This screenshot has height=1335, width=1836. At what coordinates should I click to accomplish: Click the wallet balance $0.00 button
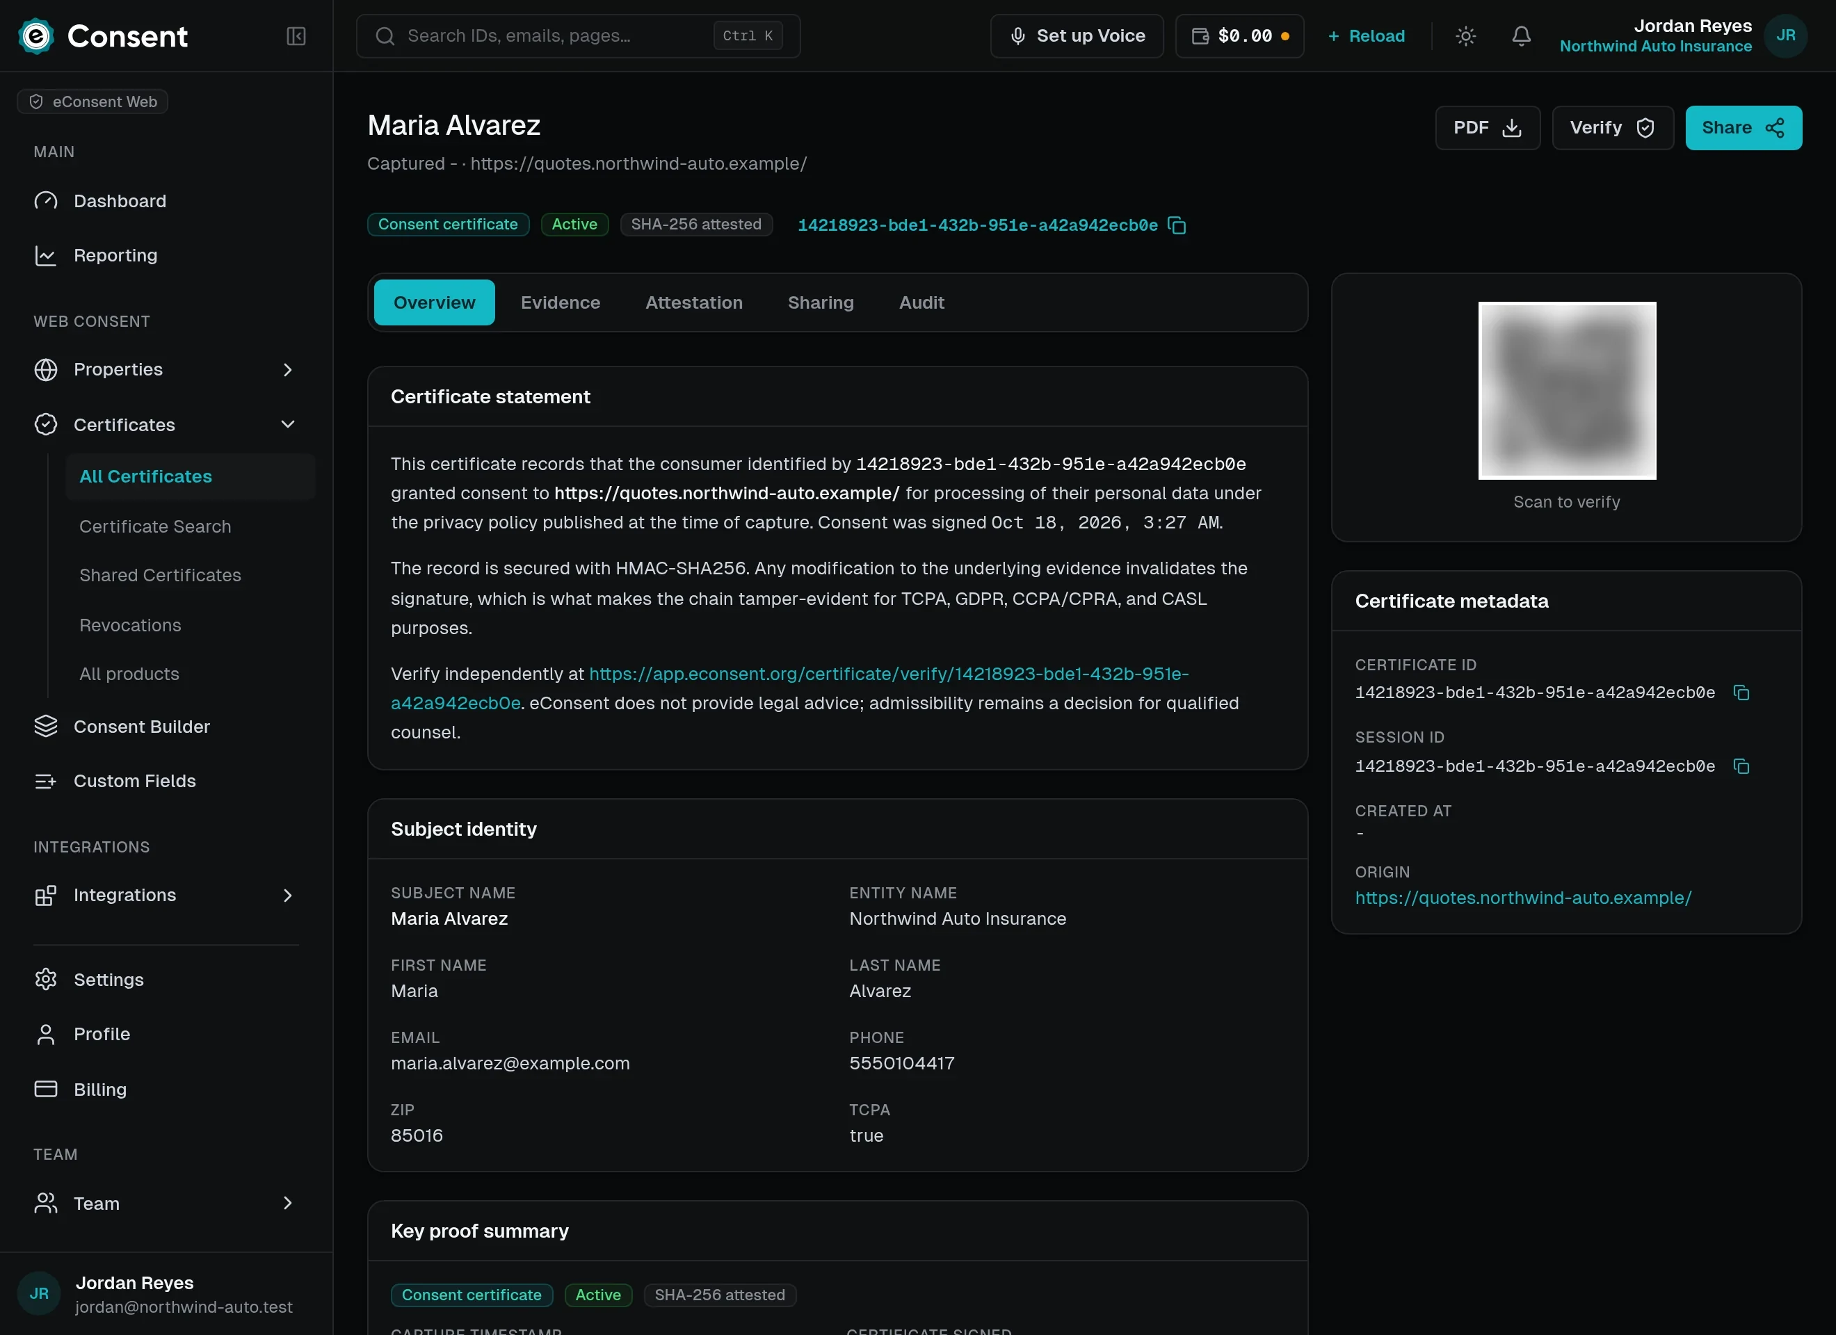pos(1239,35)
